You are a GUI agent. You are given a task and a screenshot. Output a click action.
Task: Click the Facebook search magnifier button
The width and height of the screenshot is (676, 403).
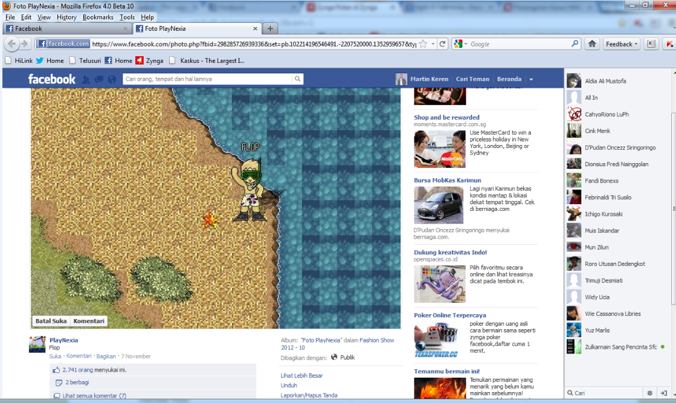point(297,79)
